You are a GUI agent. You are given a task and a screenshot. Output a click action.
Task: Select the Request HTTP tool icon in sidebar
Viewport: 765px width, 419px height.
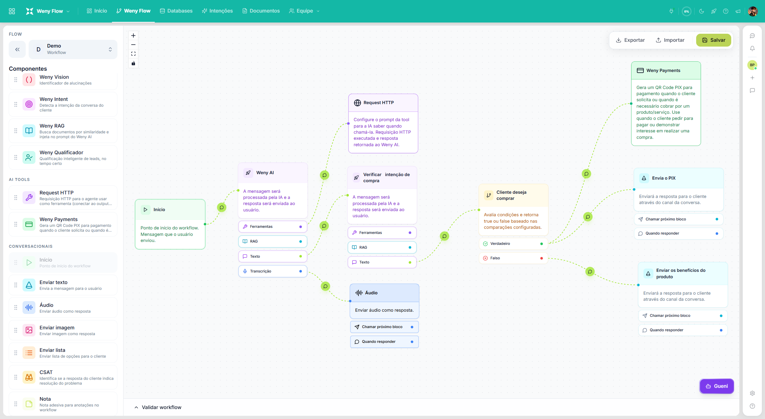coord(29,198)
